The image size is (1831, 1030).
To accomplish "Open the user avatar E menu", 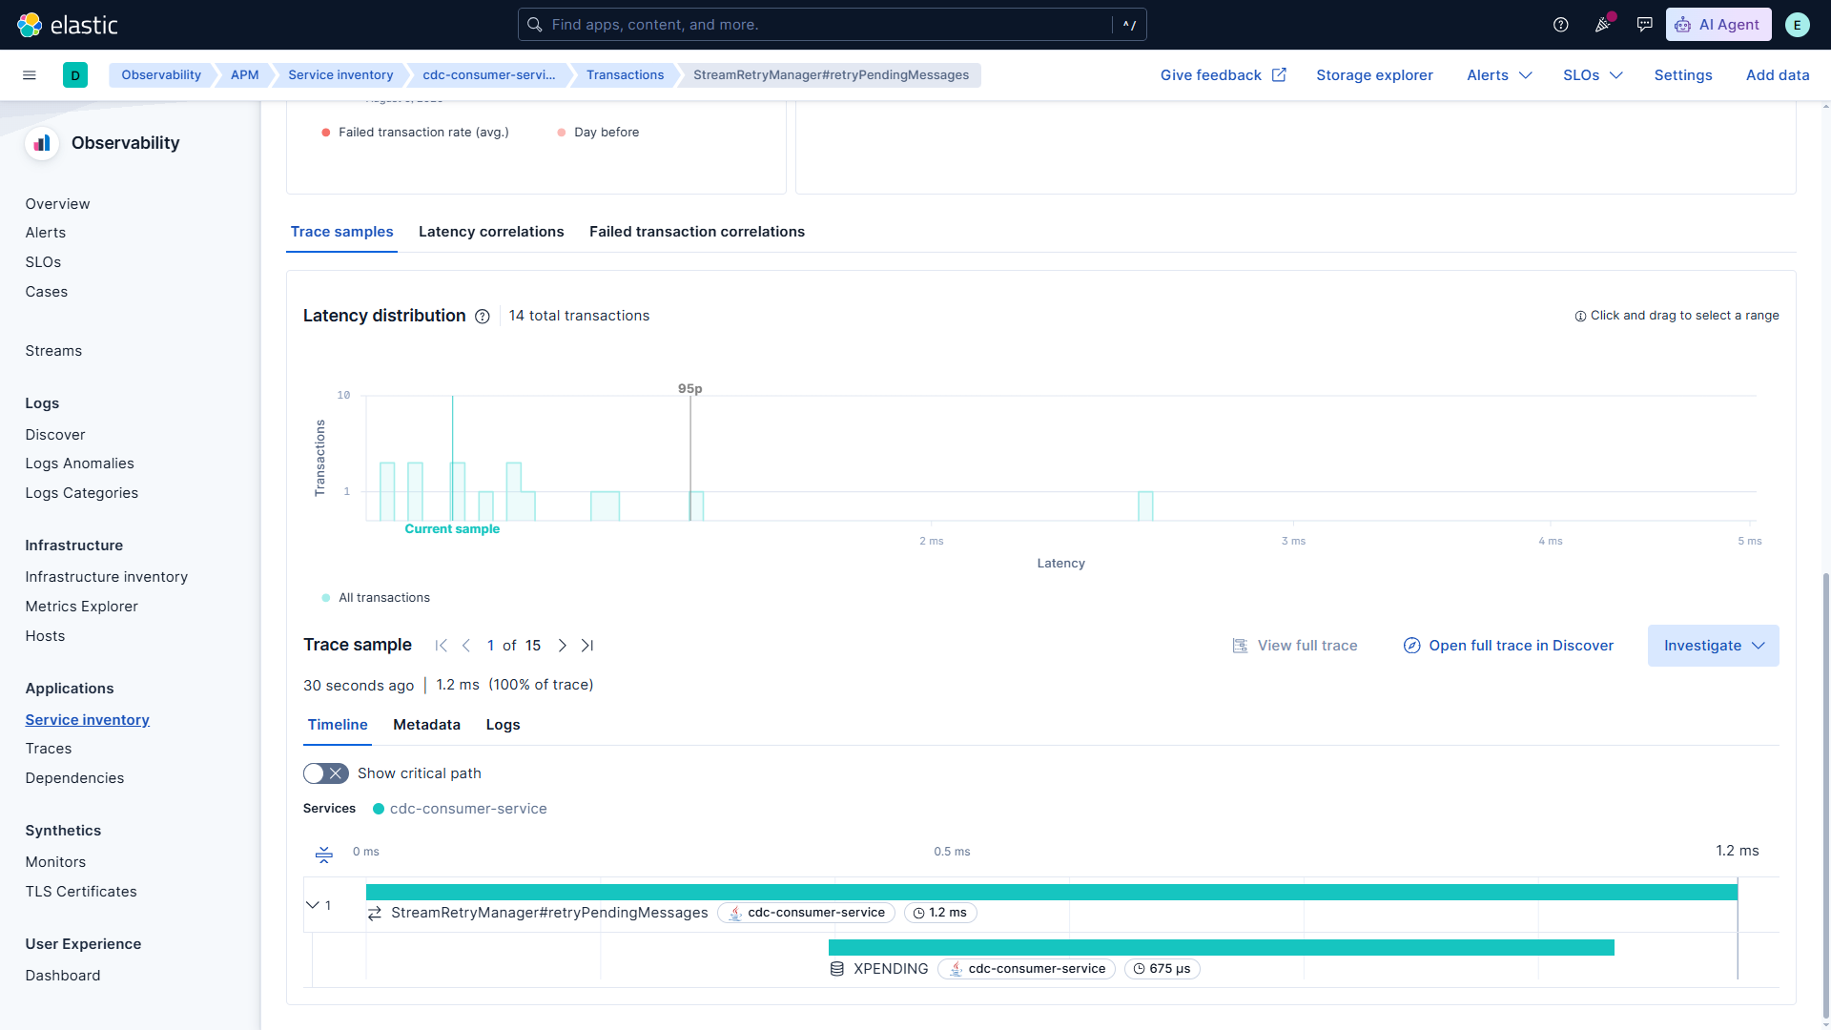I will tap(1797, 25).
